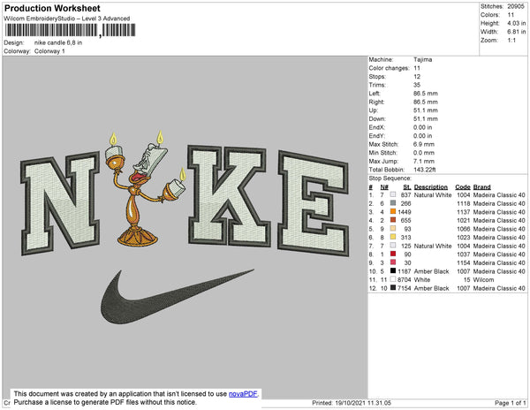This screenshot has height=410, width=530.
Task: Select stitch count 7154 in stop row 12
Action: (x=405, y=288)
